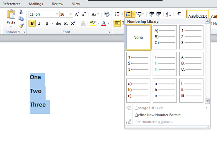The width and height of the screenshot is (217, 150).
Task: Select the Format Painter brush
Action: pyautogui.click(x=21, y=25)
